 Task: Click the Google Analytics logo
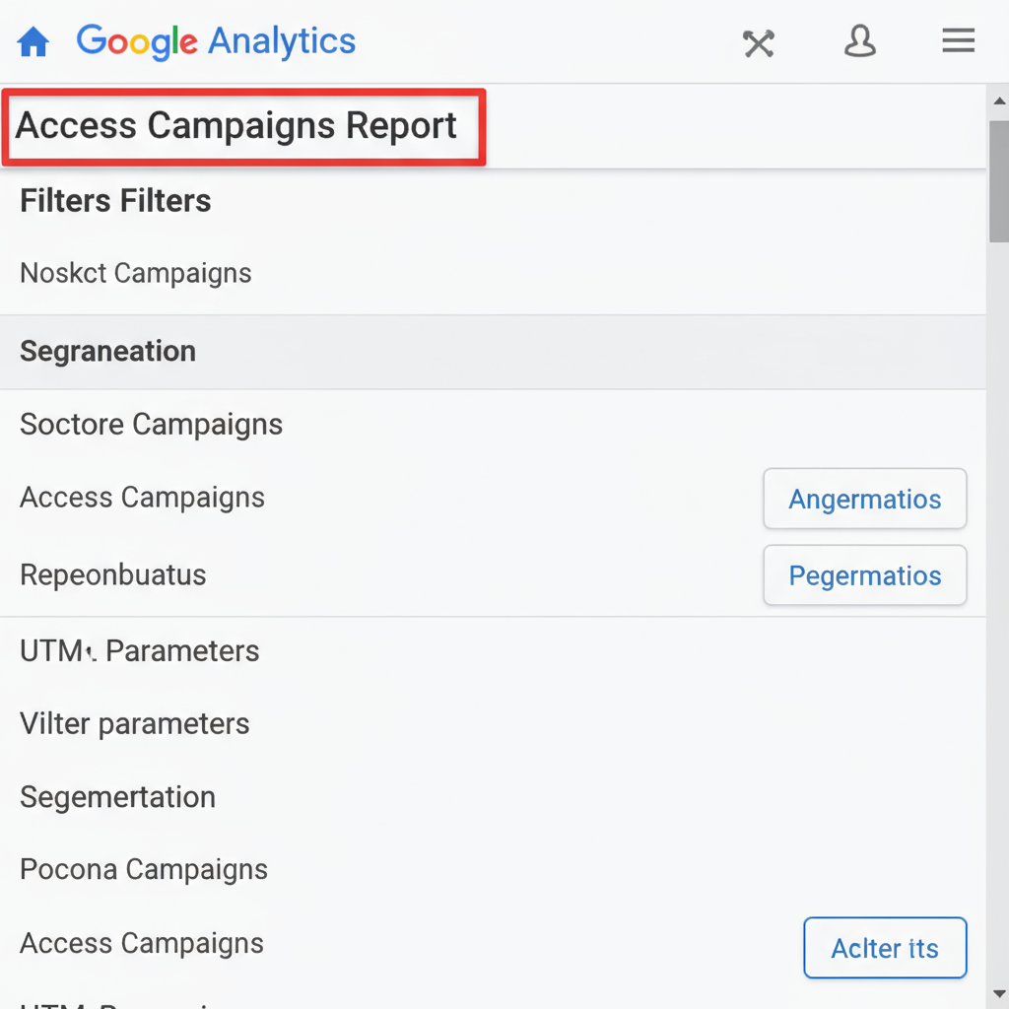[x=216, y=41]
